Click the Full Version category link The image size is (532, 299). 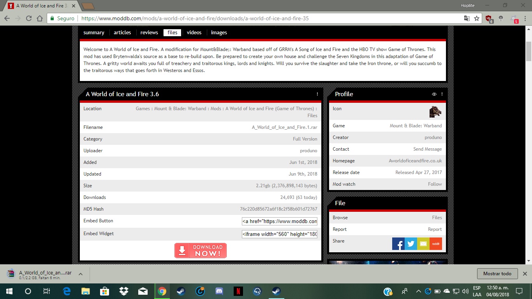[x=305, y=139]
